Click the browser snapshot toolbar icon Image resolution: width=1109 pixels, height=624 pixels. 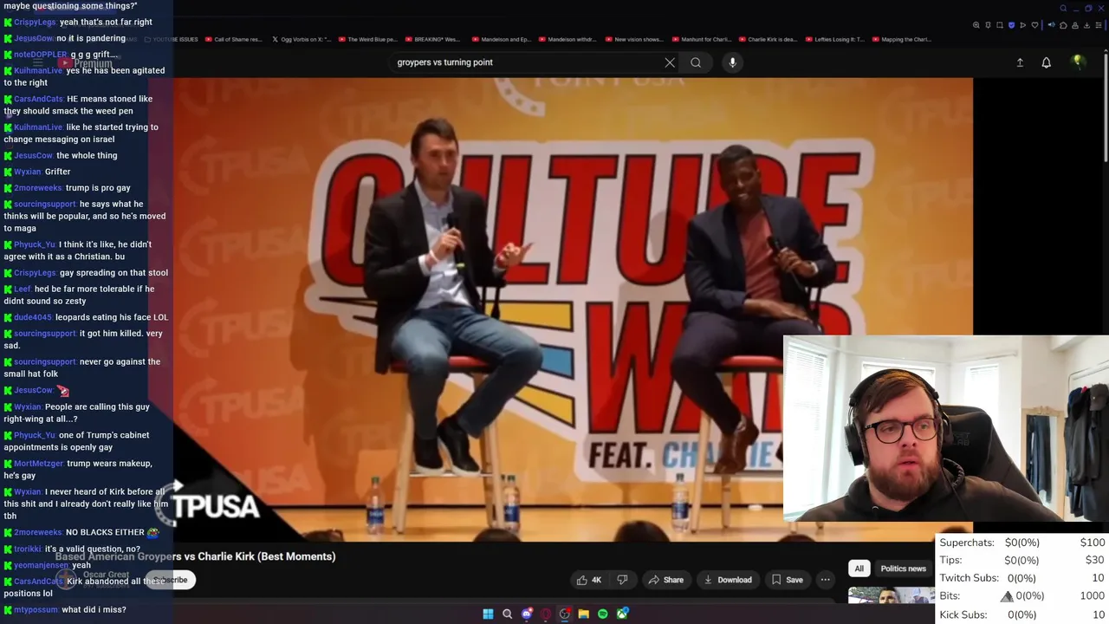(x=1000, y=25)
